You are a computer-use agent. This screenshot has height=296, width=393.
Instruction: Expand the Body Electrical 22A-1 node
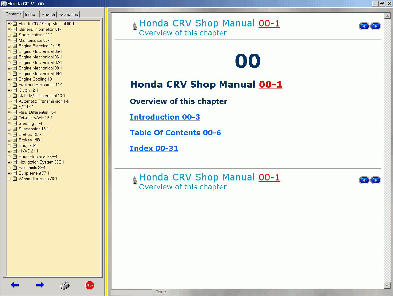coord(9,156)
